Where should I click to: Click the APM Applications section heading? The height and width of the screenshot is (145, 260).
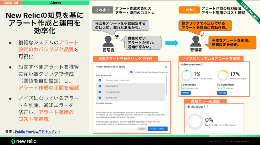pos(104,75)
